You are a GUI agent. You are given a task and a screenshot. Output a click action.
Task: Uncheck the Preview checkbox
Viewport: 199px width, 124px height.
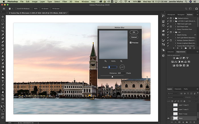[x=130, y=42]
